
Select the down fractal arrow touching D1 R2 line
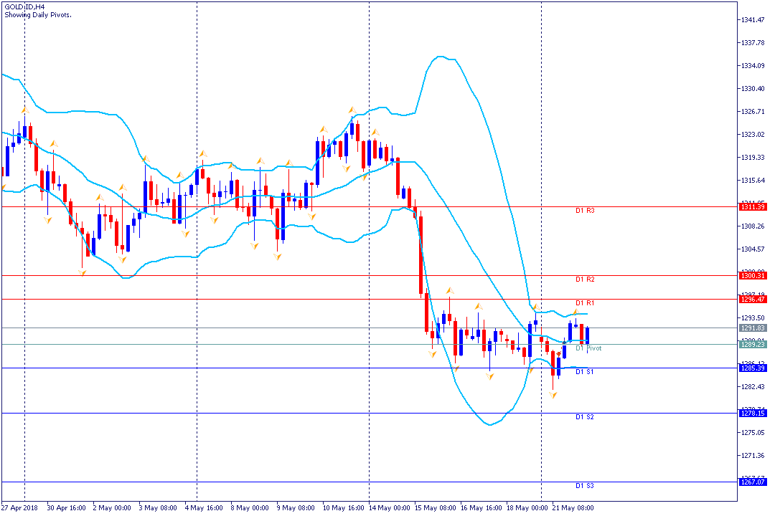82,272
